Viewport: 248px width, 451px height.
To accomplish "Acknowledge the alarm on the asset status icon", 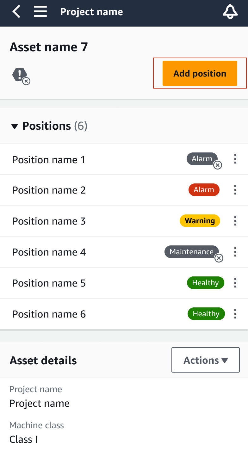I will (27, 81).
